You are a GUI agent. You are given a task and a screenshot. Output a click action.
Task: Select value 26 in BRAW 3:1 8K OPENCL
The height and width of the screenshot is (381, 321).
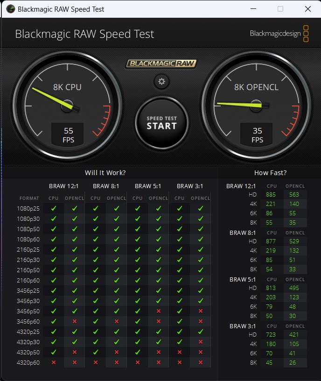click(x=293, y=362)
